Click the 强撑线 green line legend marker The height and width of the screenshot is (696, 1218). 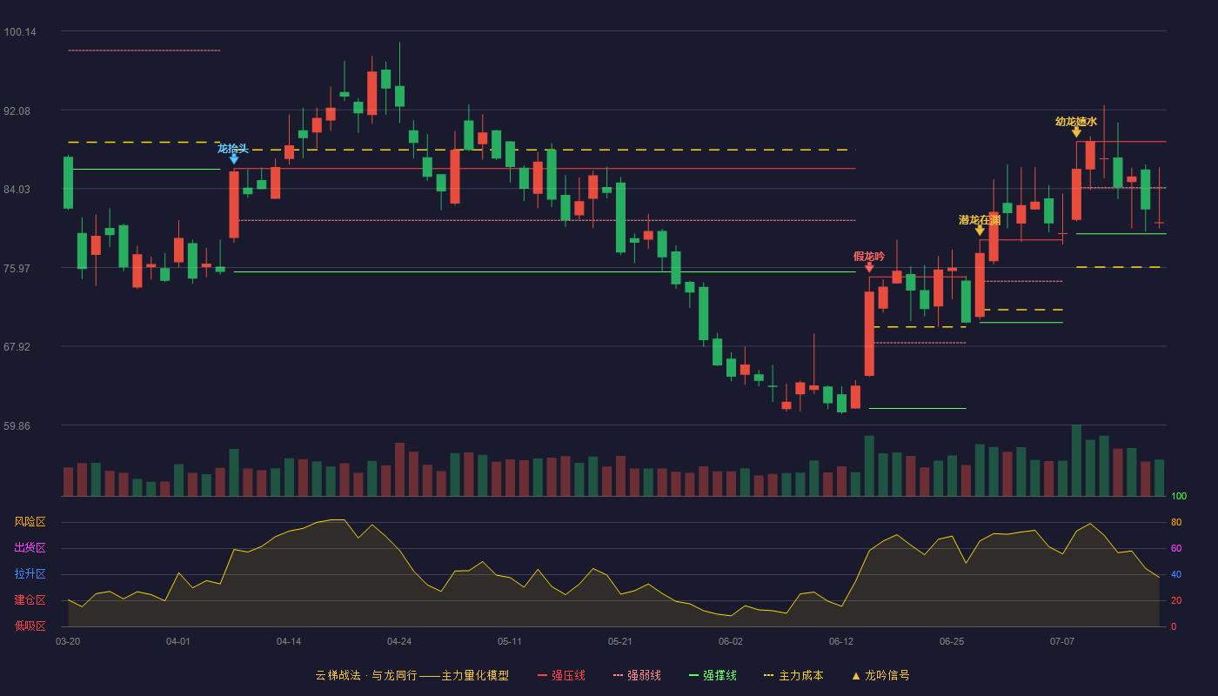point(693,675)
